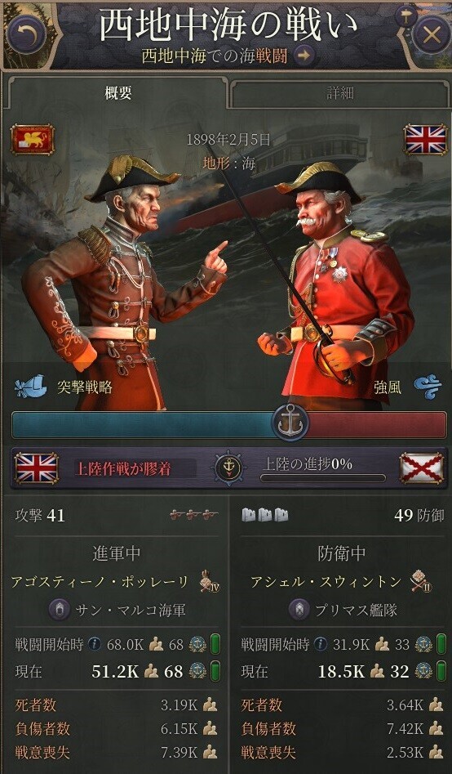Go to 西地中海での海戦闘 arrow link
The width and height of the screenshot is (452, 774).
pos(304,56)
